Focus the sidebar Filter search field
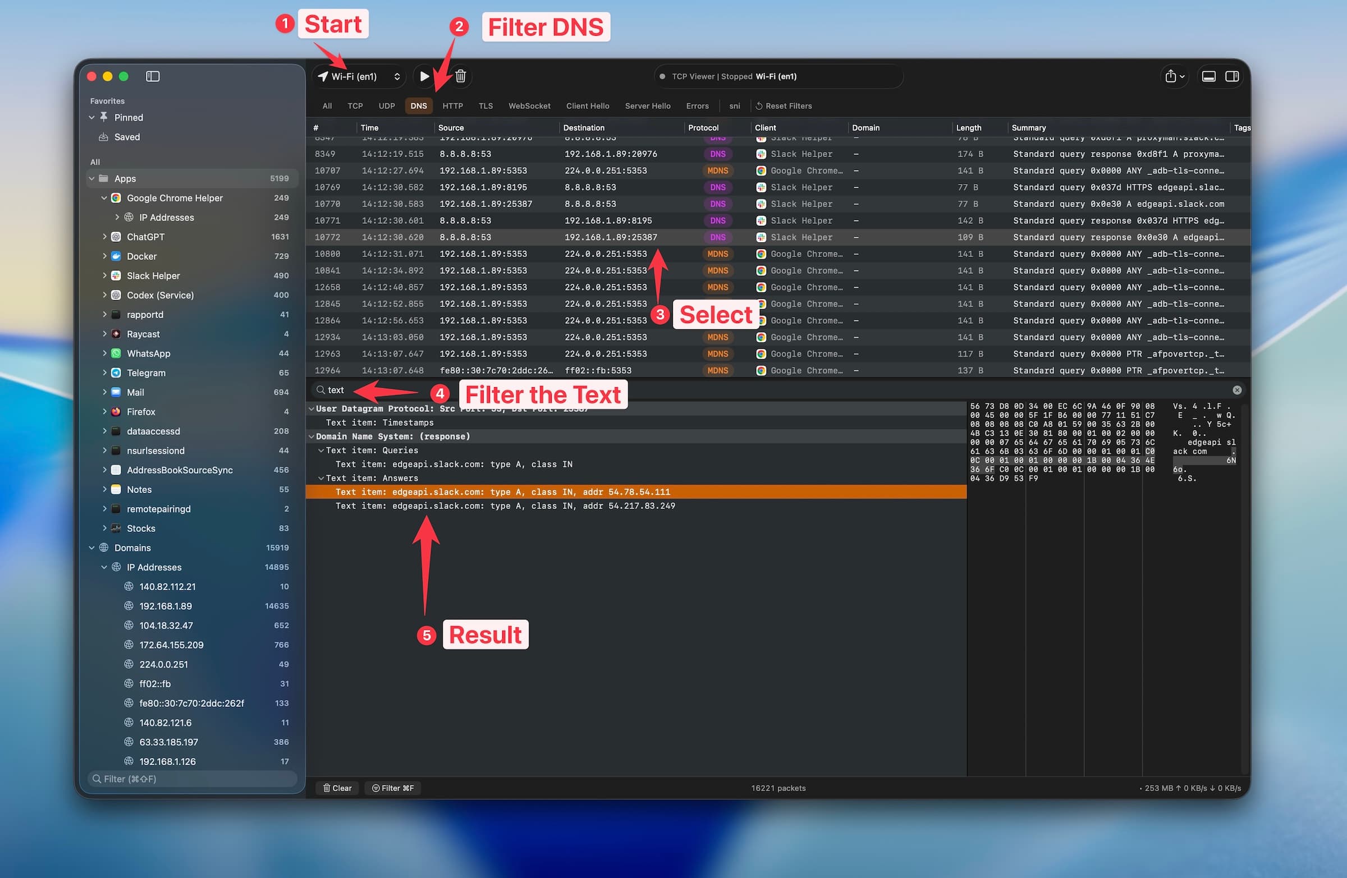Screen dimensions: 1347x878 [x=193, y=779]
